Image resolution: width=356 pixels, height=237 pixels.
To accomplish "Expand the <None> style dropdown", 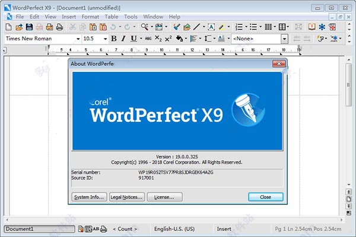I will pyautogui.click(x=284, y=39).
